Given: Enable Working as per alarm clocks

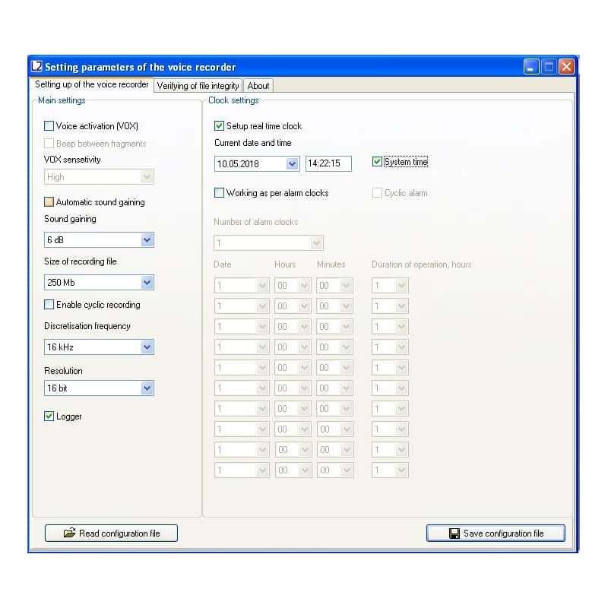Looking at the screenshot, I should 220,193.
